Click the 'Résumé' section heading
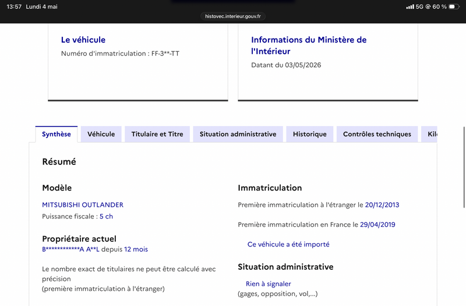The image size is (466, 306). (59, 162)
